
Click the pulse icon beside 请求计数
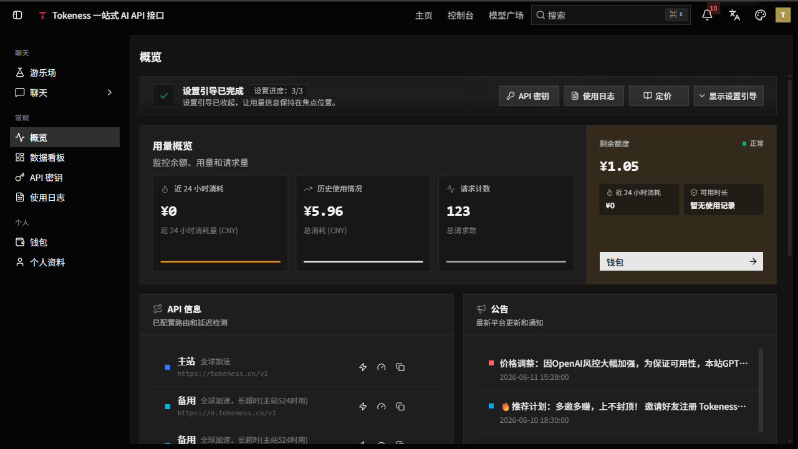[451, 189]
